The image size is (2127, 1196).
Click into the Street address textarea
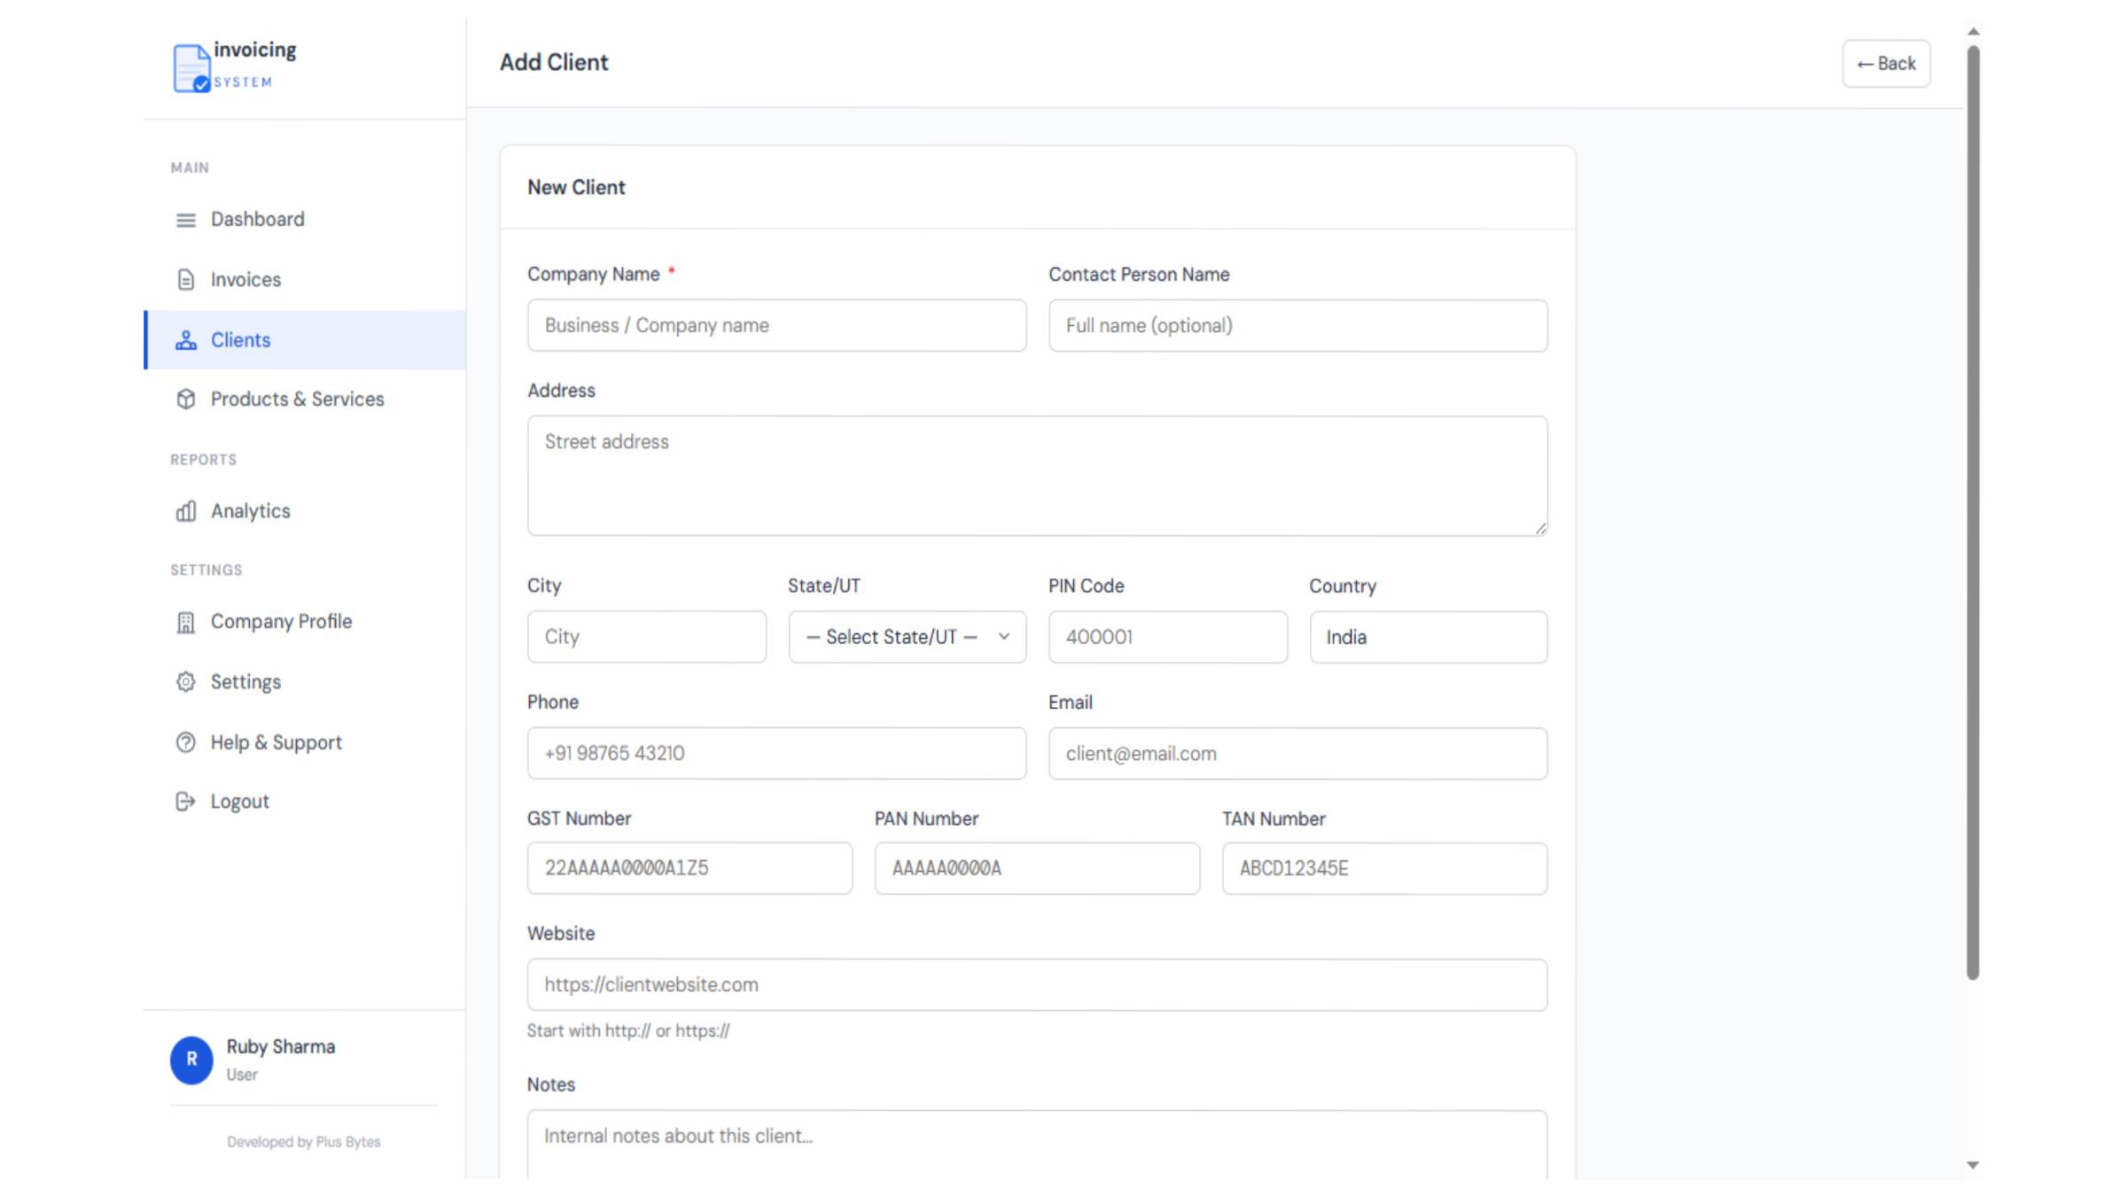(1038, 476)
